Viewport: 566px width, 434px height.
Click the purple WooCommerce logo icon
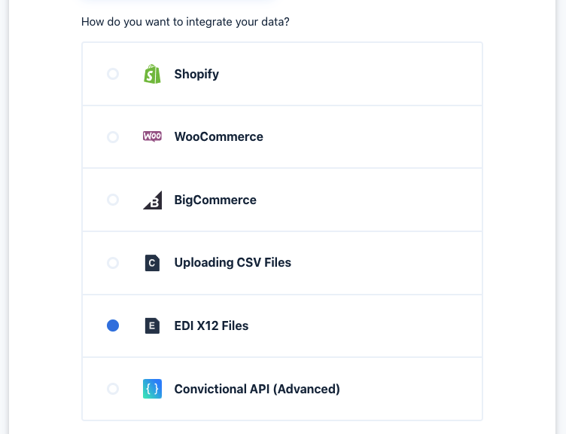[152, 136]
